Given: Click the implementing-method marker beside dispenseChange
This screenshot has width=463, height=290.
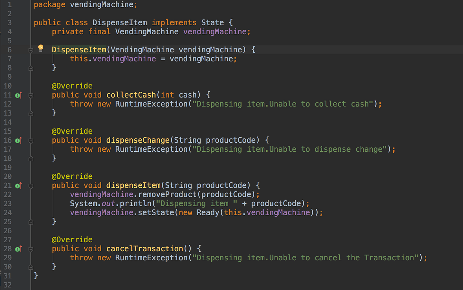Looking at the screenshot, I should (18, 140).
